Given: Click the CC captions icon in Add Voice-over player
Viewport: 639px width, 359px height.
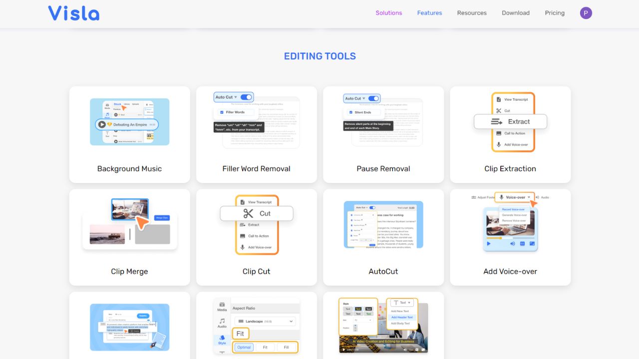Looking at the screenshot, I should pyautogui.click(x=523, y=244).
